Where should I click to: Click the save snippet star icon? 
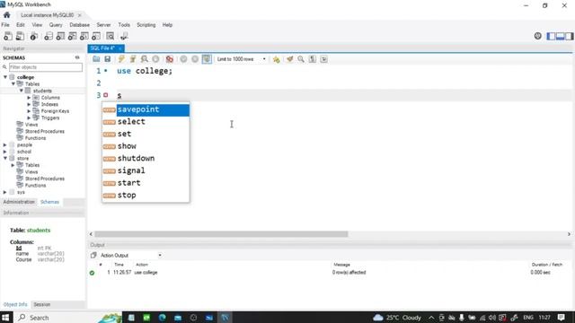coord(276,59)
